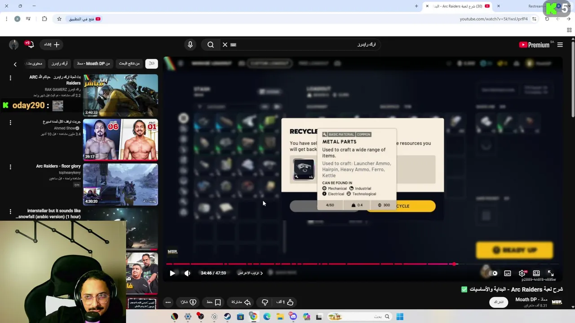Switch to the Restream browser tab

point(536,6)
